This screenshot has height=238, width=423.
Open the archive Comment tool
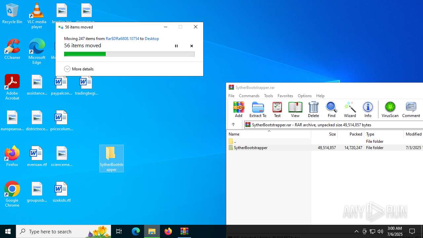[x=411, y=109]
